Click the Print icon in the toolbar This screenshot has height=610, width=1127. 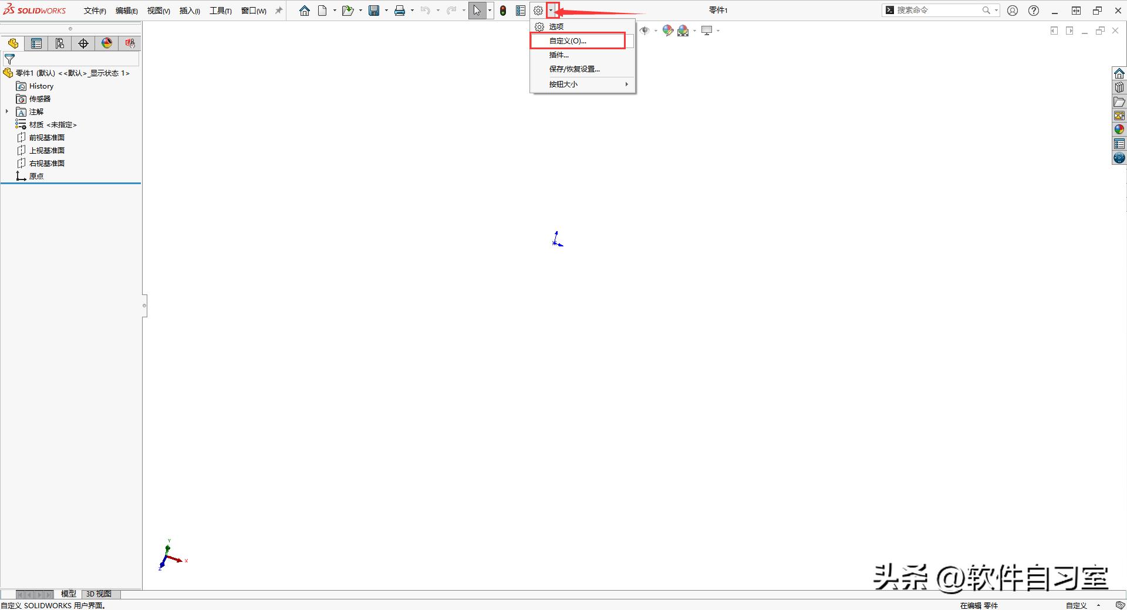pos(400,10)
